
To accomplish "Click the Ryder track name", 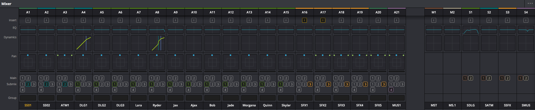I will point(157,105).
